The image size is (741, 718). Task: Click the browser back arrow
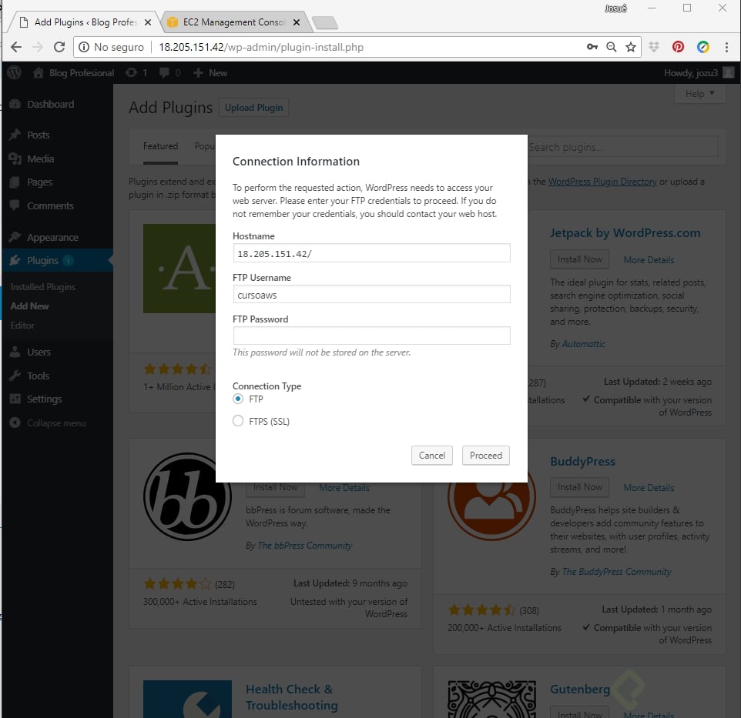coord(16,47)
